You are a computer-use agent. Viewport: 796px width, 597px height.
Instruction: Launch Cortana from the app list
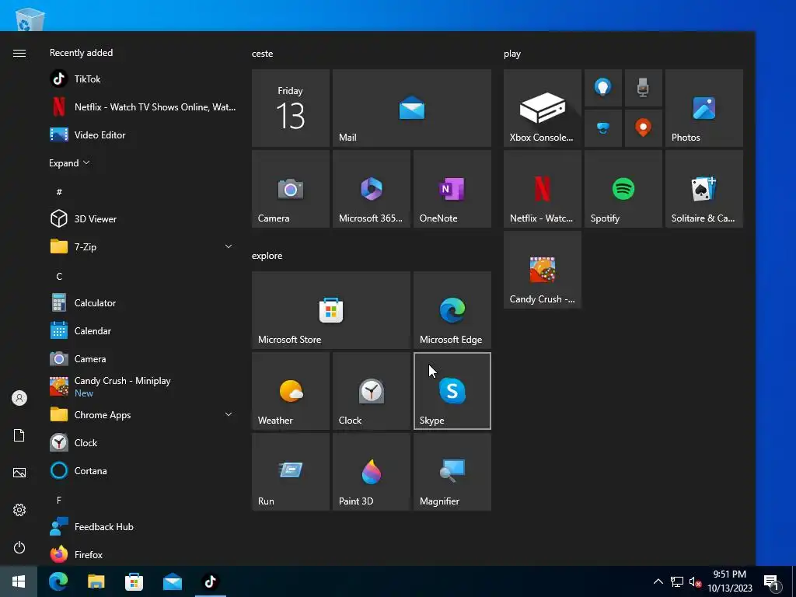(x=142, y=470)
